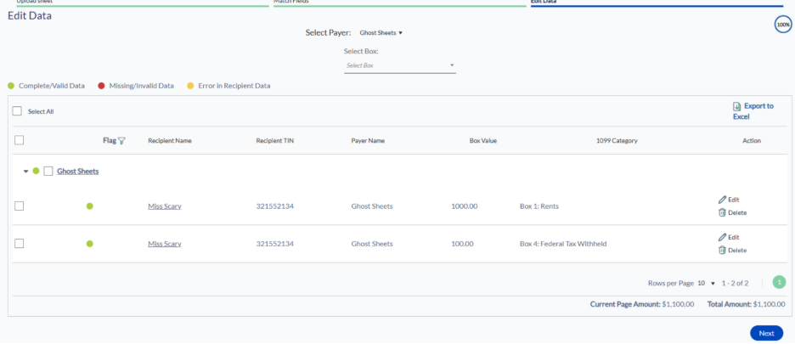Click the 100% progress circle indicator
Viewport: 795px width, 344px height.
click(782, 25)
